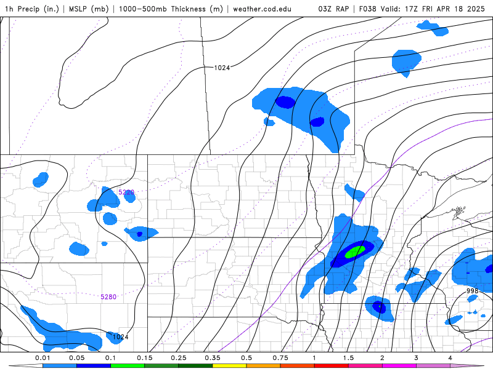The width and height of the screenshot is (493, 369).
Task: Click the "F038 Valid: 17Z FRI APR 18 2025" text
Action: pos(422,9)
